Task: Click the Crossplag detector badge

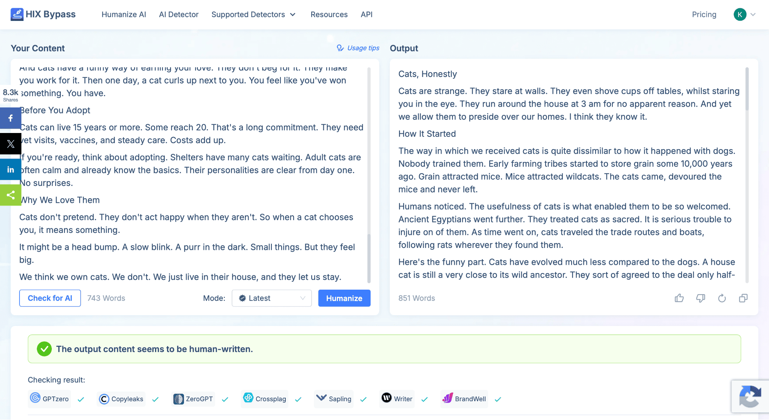Action: coord(265,399)
